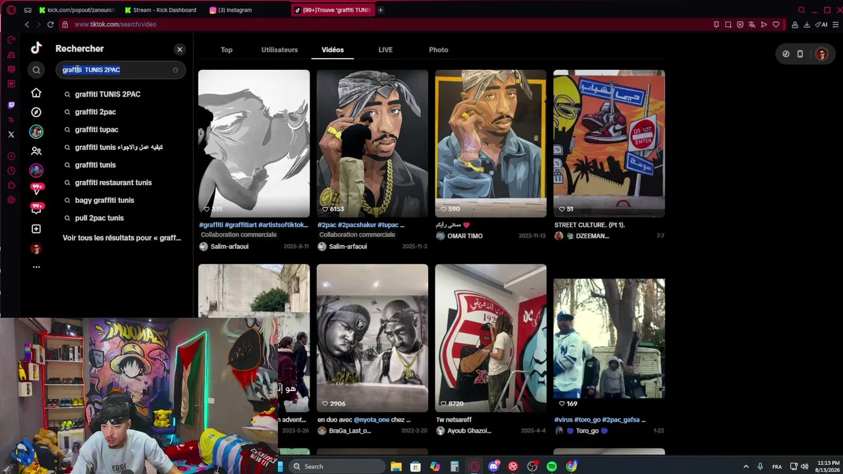The height and width of the screenshot is (474, 843).
Task: Open TikTok sidebar three-dots More menu
Action: tap(36, 267)
